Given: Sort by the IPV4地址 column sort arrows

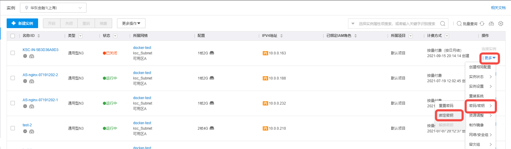Looking at the screenshot, I should pyautogui.click(x=282, y=36).
